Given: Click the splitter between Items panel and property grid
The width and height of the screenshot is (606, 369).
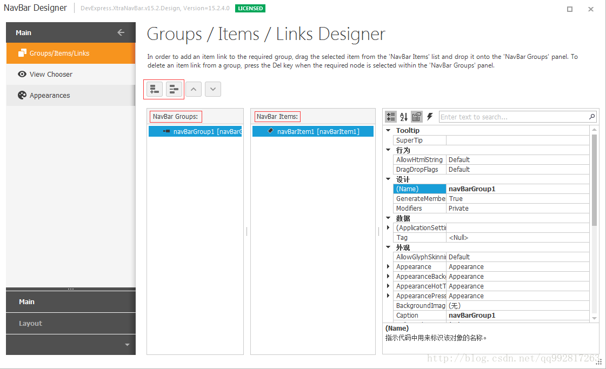Looking at the screenshot, I should click(379, 231).
